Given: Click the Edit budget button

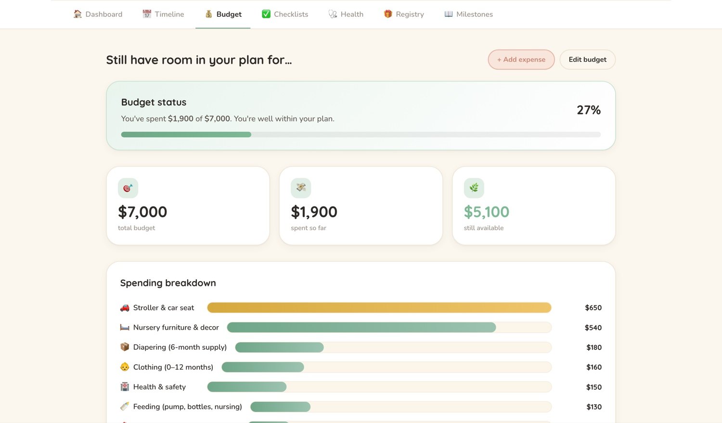Looking at the screenshot, I should point(587,60).
